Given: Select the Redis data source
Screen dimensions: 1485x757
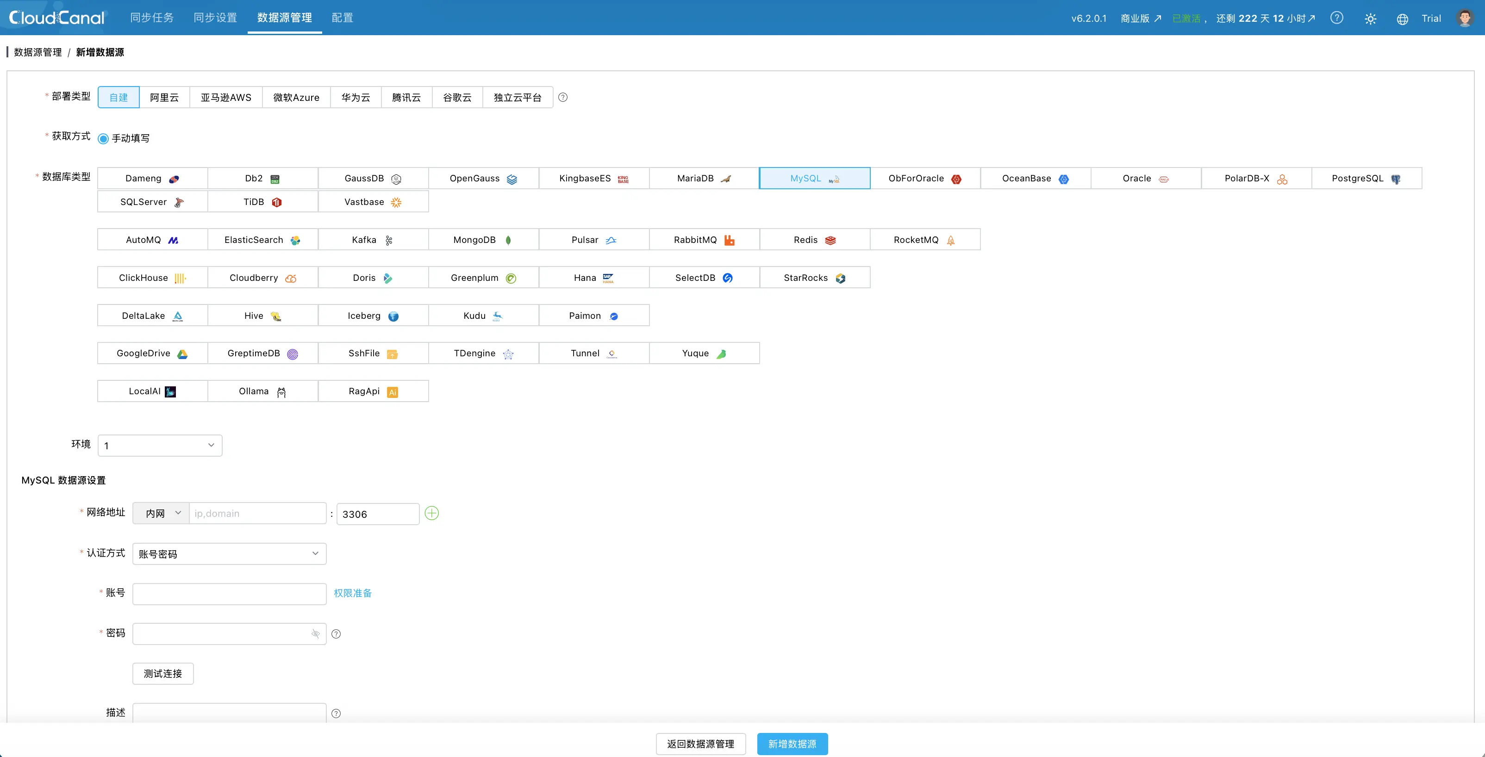Looking at the screenshot, I should [x=815, y=240].
